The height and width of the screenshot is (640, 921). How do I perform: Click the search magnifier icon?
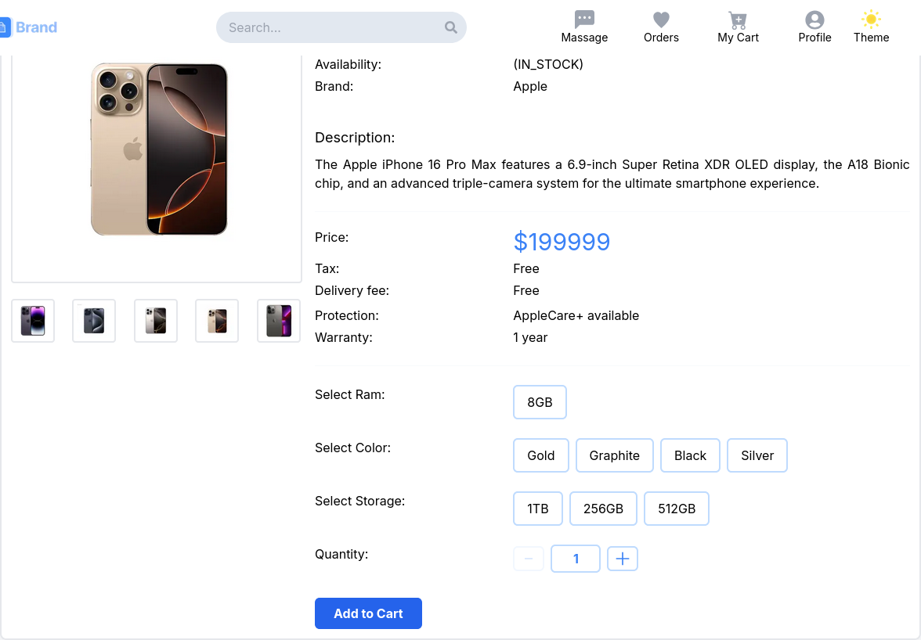pyautogui.click(x=451, y=27)
